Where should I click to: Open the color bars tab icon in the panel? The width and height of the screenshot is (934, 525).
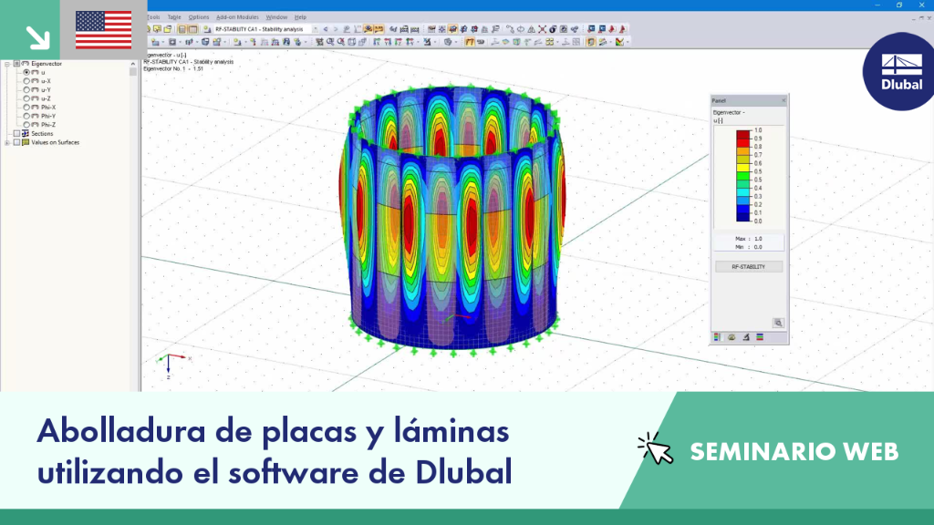pyautogui.click(x=760, y=337)
